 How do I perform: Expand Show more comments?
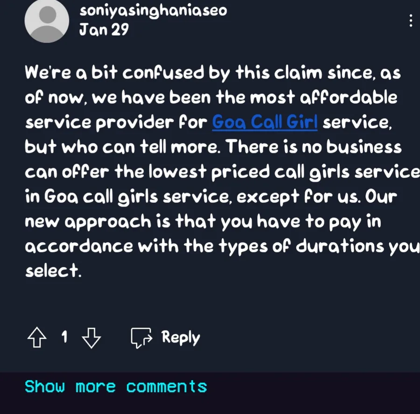pos(116,386)
